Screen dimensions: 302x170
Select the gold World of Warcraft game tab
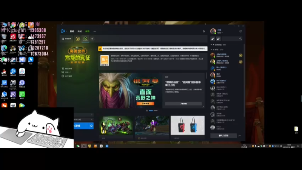click(78, 39)
